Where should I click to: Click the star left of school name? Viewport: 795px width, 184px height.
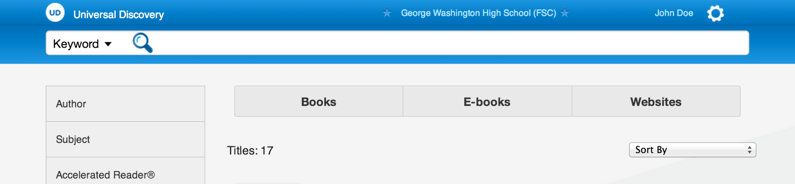pyautogui.click(x=387, y=13)
